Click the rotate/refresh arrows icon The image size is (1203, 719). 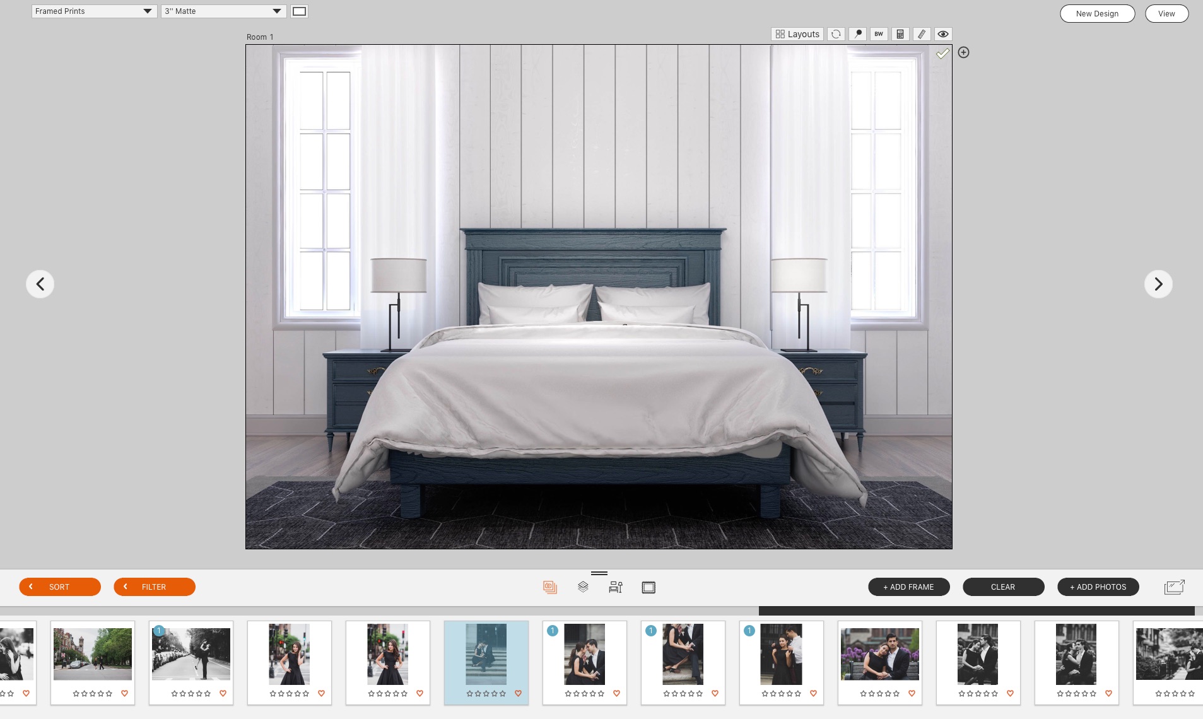tap(836, 34)
